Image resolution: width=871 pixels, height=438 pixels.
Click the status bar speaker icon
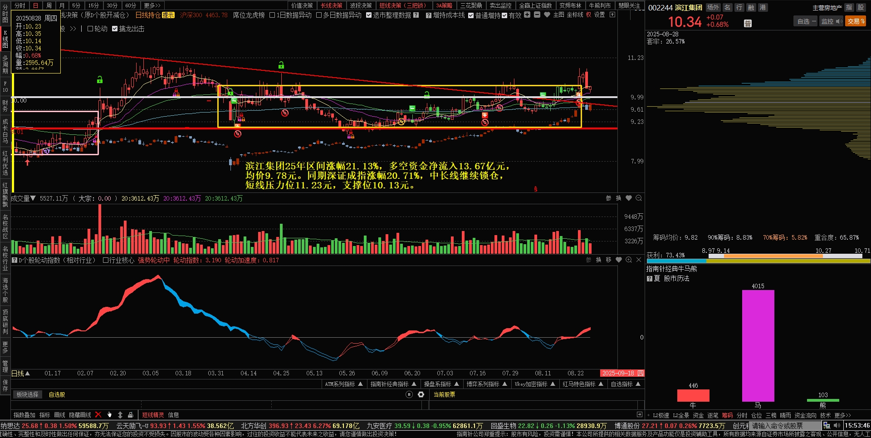(x=837, y=425)
